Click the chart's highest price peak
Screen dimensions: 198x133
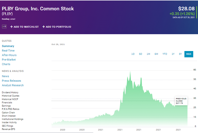[x=130, y=72]
